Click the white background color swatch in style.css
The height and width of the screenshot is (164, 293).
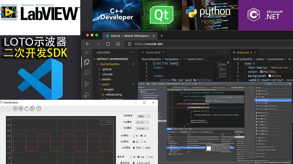click(x=270, y=76)
